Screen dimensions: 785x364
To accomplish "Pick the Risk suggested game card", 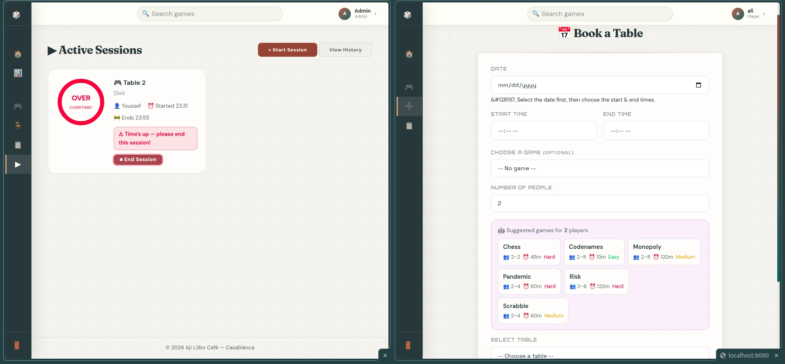I will pos(597,281).
